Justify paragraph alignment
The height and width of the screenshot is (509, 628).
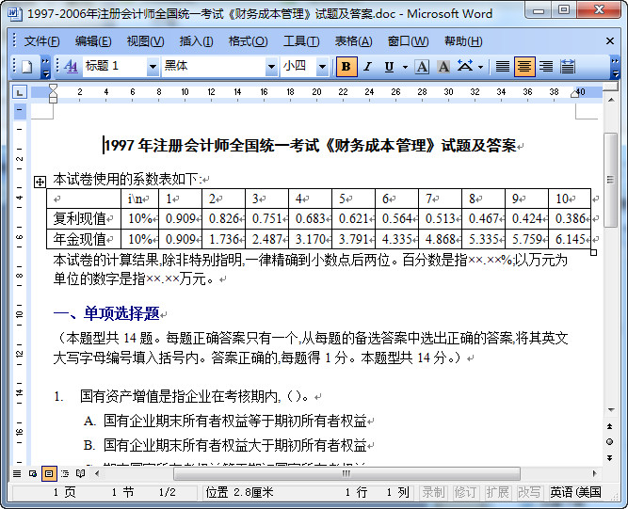point(502,67)
